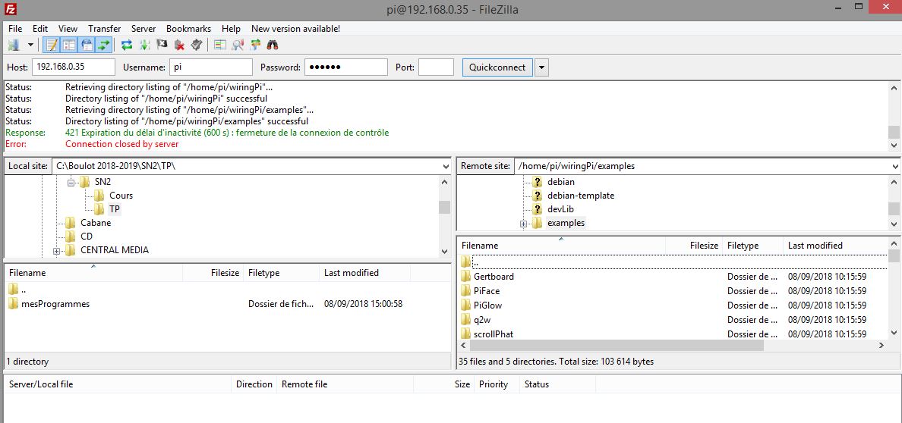Refresh the file and folder lists

click(x=127, y=45)
